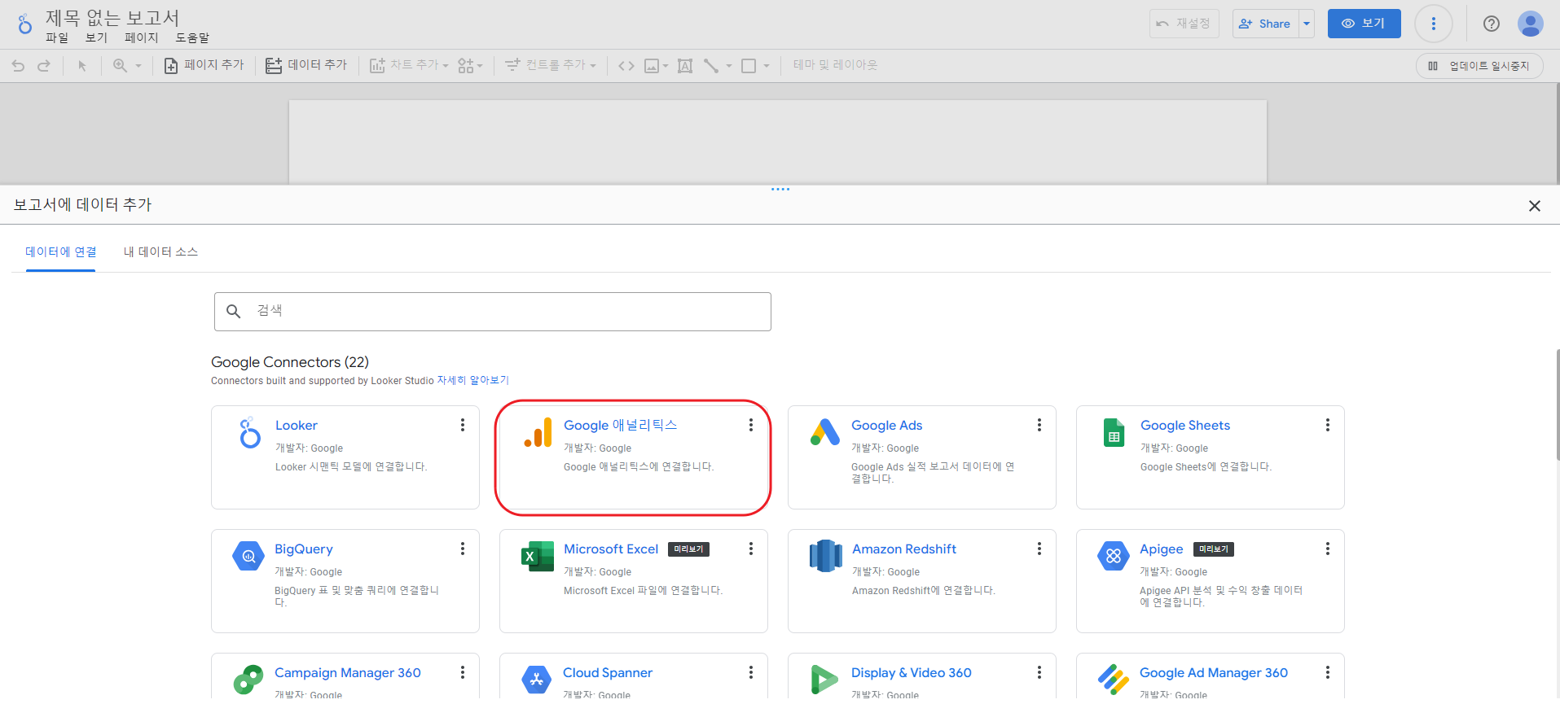
Task: Open the 페이지 menu
Action: pos(142,37)
